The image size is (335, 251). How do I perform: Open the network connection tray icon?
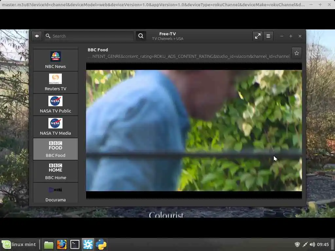305,244
